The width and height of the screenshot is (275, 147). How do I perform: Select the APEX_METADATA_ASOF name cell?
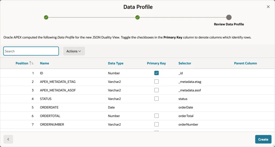58,90
